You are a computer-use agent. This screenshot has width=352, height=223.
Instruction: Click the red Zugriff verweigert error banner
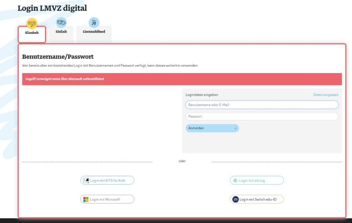[x=182, y=79]
